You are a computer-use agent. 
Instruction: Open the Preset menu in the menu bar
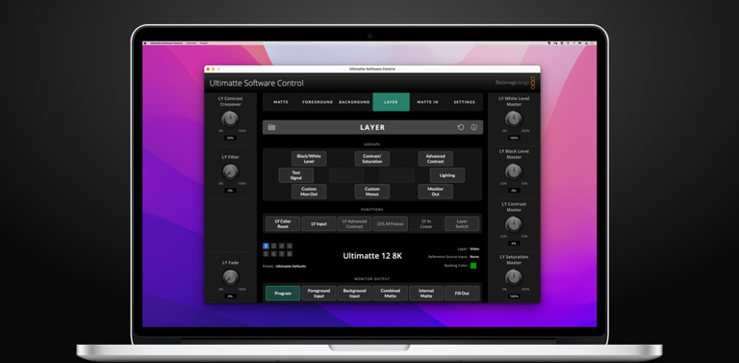204,43
